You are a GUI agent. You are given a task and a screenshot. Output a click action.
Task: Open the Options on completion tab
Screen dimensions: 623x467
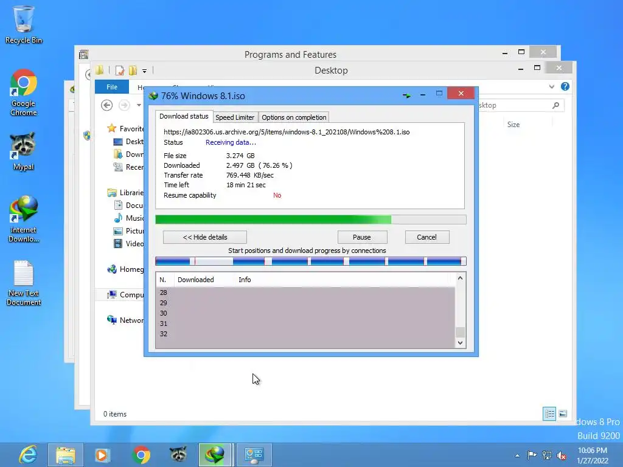pyautogui.click(x=294, y=117)
